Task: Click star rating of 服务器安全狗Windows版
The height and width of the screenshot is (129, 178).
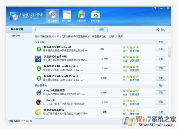Action: tap(131, 47)
